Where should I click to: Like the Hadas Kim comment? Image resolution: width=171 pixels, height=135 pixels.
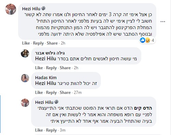pos(39,93)
